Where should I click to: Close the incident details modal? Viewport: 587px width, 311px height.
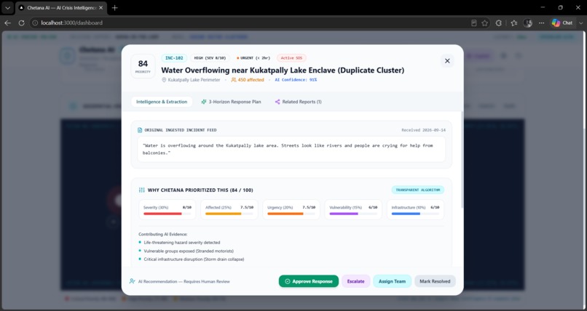447,61
